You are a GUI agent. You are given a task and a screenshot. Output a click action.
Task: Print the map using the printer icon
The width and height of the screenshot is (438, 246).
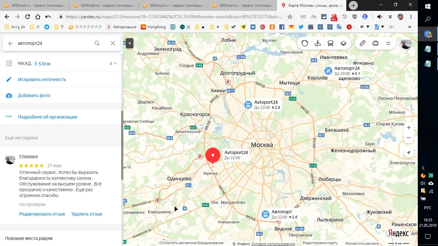pyautogui.click(x=375, y=43)
